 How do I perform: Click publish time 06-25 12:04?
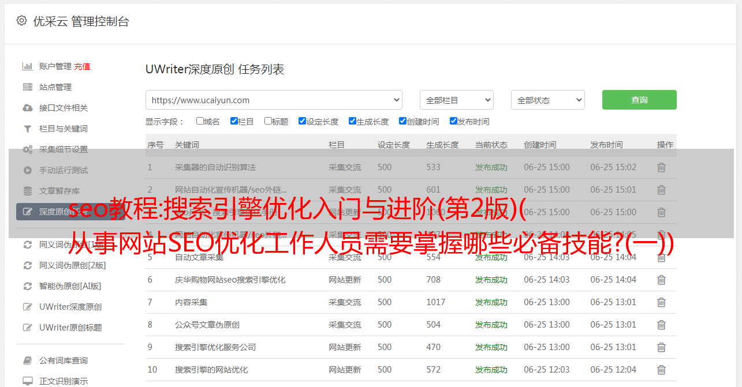pos(613,370)
